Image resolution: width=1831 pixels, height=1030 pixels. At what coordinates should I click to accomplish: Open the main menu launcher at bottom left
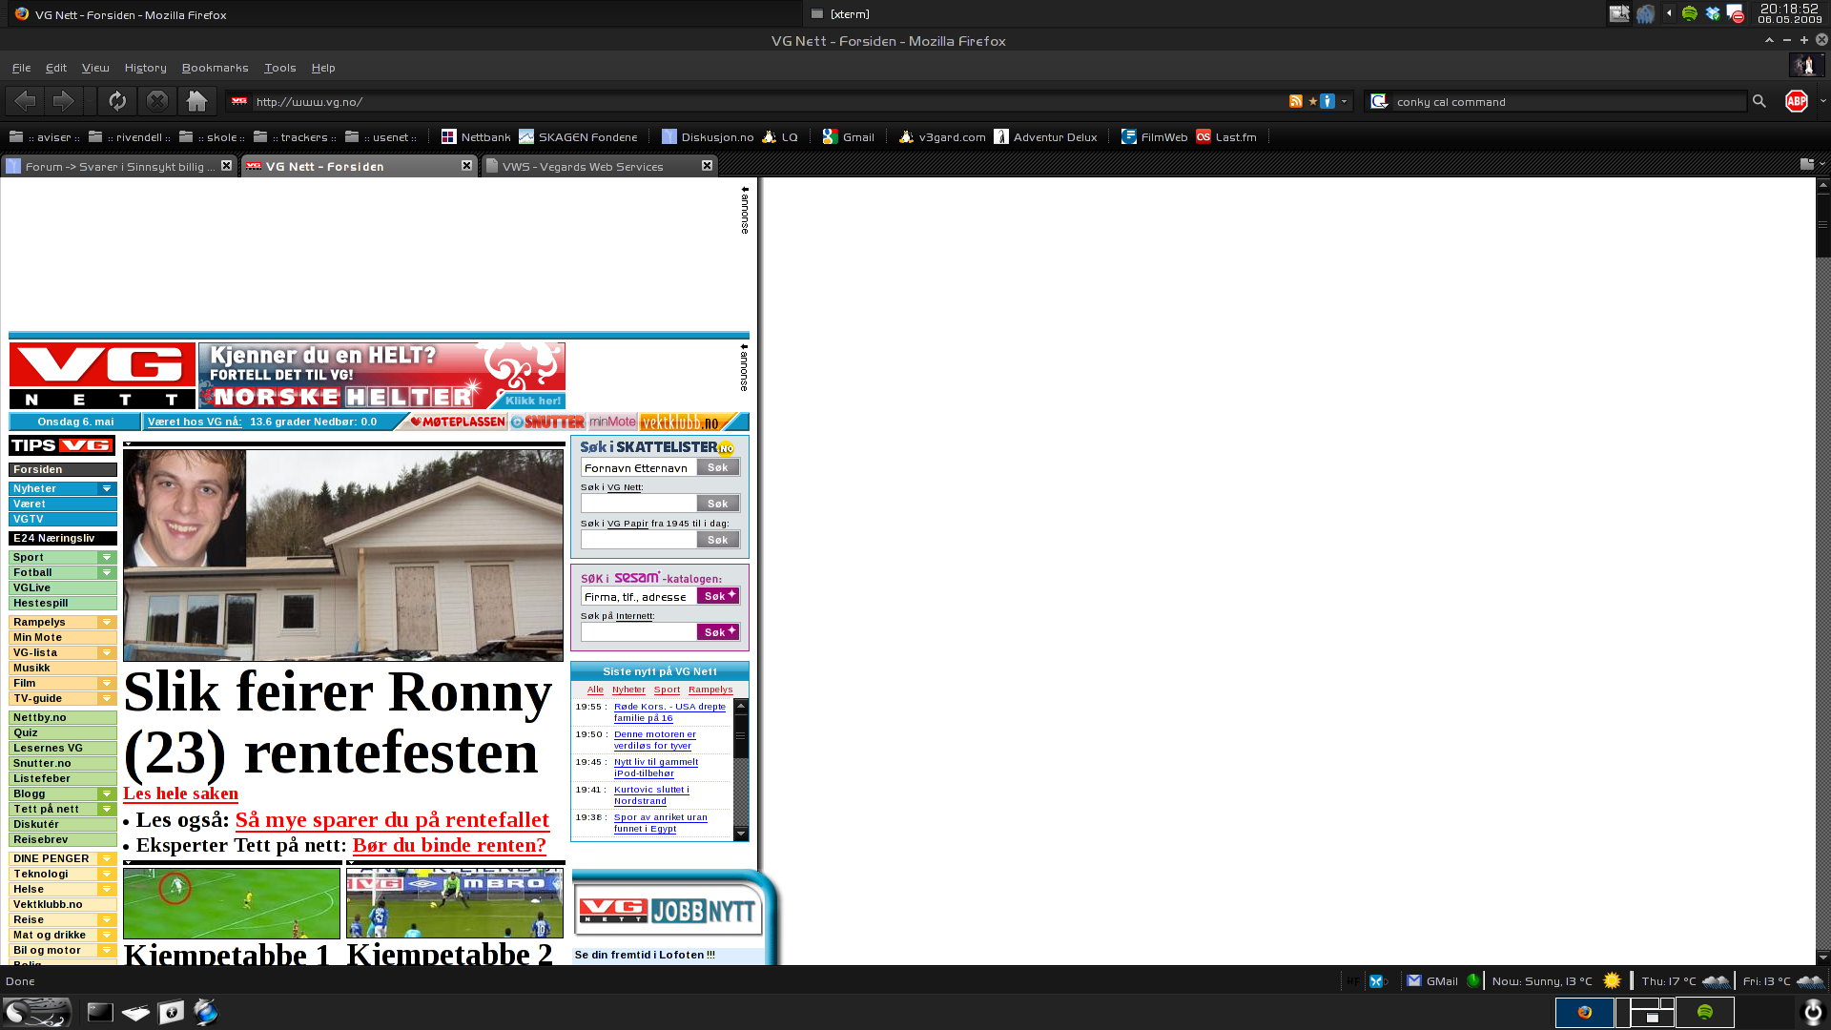click(x=36, y=1012)
